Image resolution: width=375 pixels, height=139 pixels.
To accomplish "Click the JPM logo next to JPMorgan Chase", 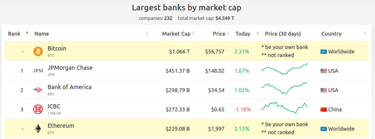I will coord(38,71).
